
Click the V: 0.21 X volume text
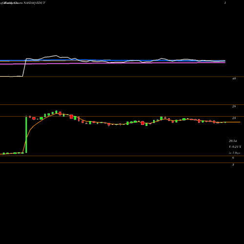pos(235,147)
